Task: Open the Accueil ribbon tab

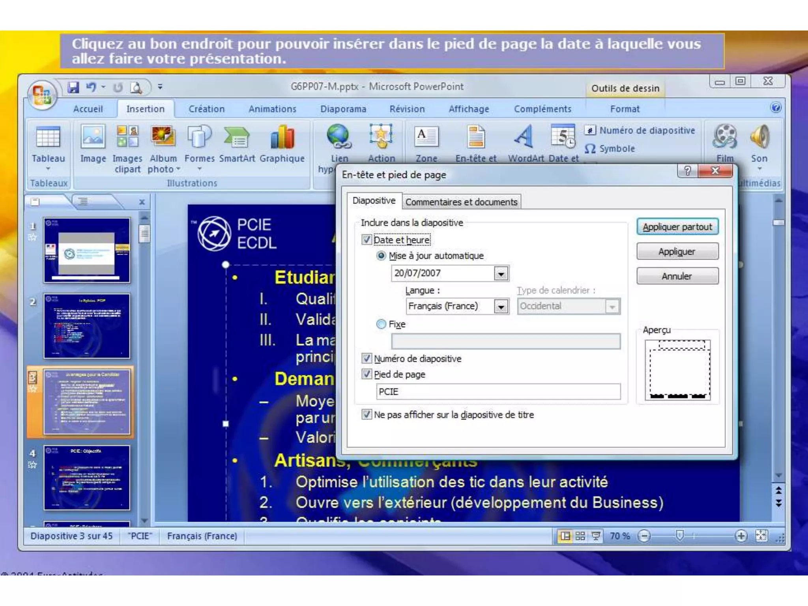Action: click(x=88, y=109)
